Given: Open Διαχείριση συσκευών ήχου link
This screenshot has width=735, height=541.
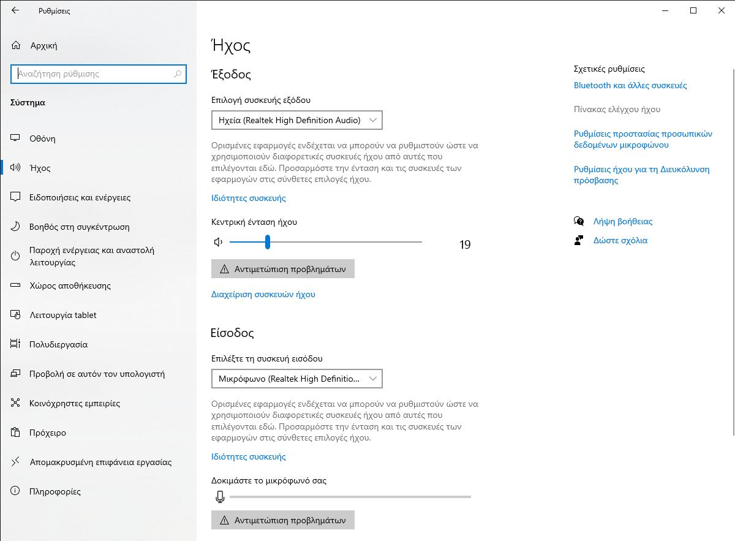Looking at the screenshot, I should (263, 294).
